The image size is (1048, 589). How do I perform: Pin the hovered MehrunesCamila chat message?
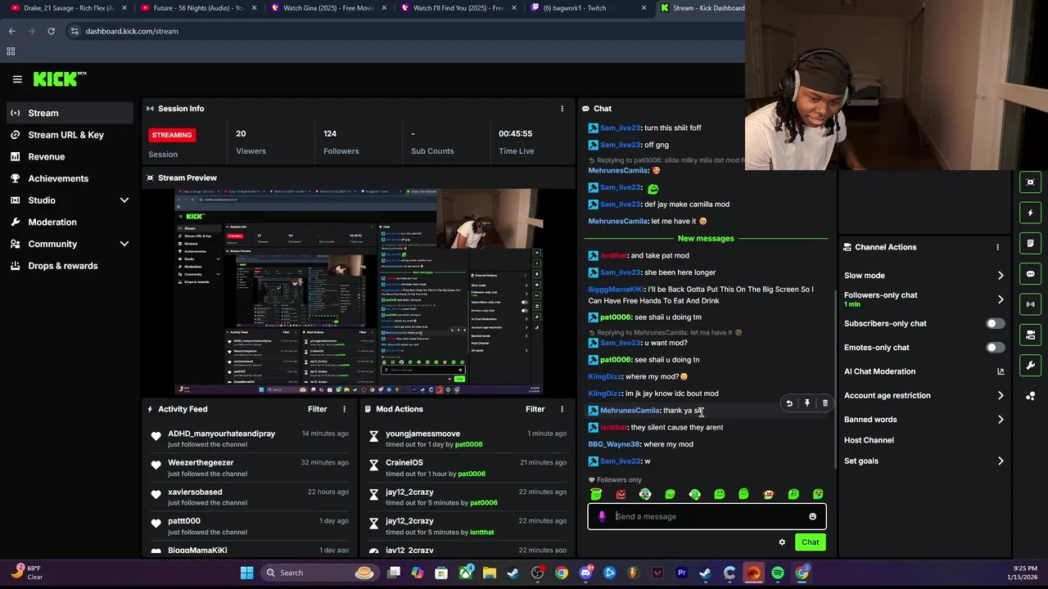[807, 403]
